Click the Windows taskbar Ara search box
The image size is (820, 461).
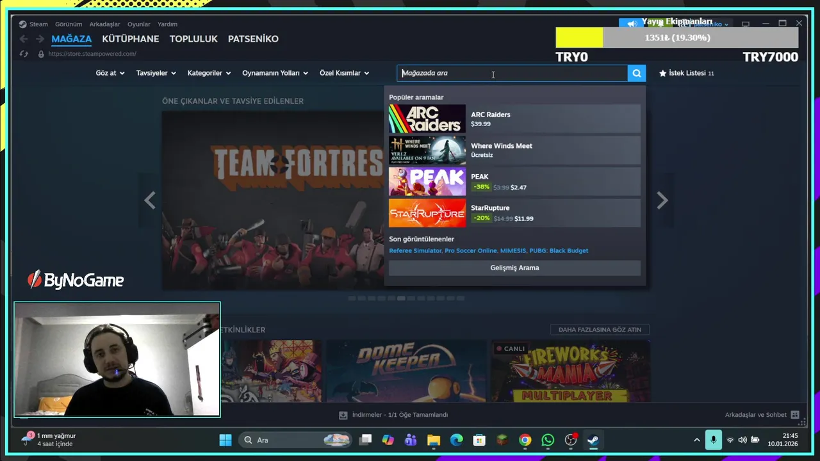(x=295, y=440)
